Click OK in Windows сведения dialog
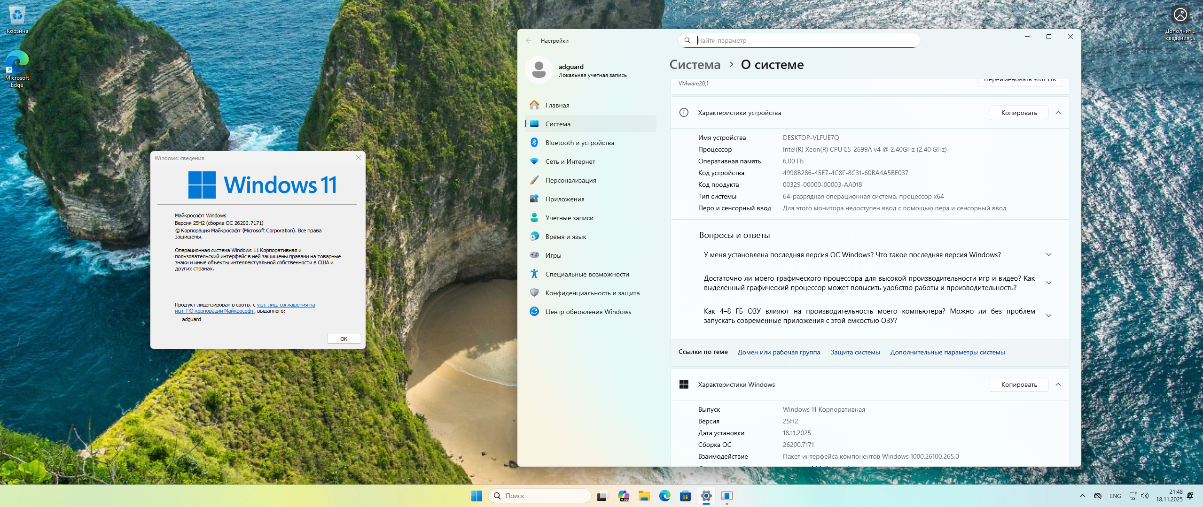Viewport: 1203px width, 507px height. click(344, 339)
